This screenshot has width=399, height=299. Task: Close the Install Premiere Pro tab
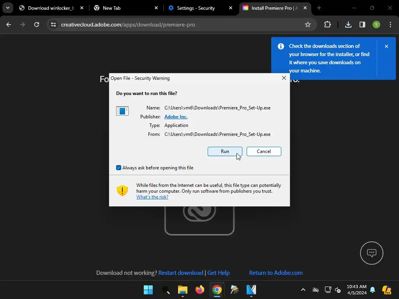point(305,8)
